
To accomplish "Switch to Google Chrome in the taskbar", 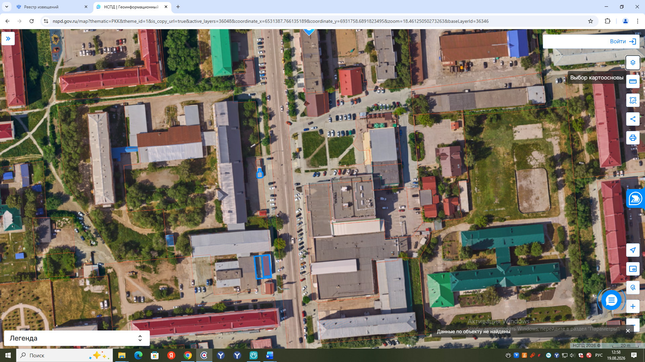I will [x=187, y=355].
